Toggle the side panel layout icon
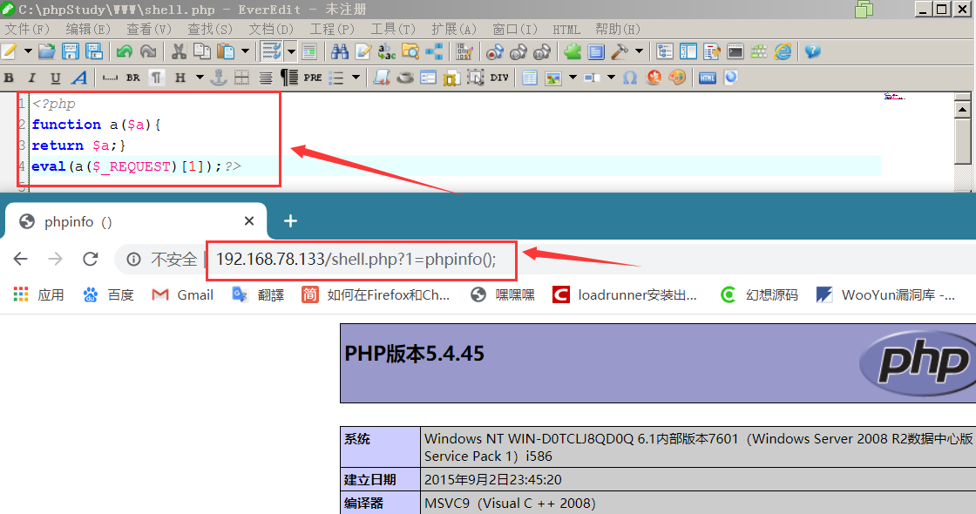 (688, 51)
